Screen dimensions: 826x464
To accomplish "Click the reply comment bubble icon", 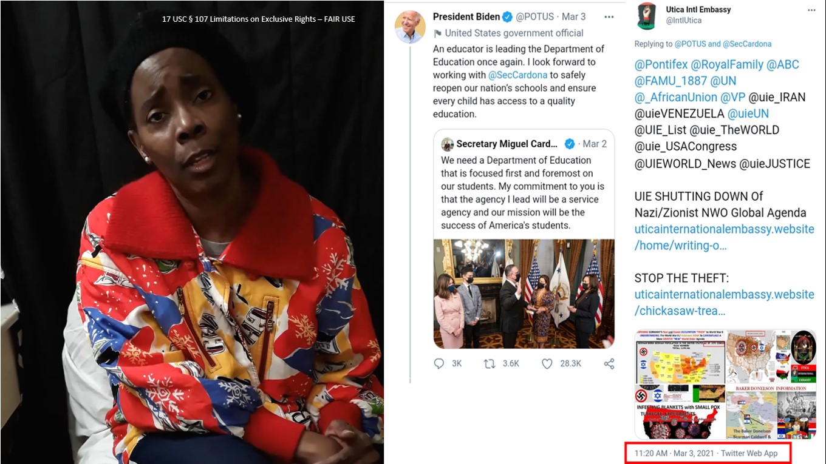I will coord(439,363).
